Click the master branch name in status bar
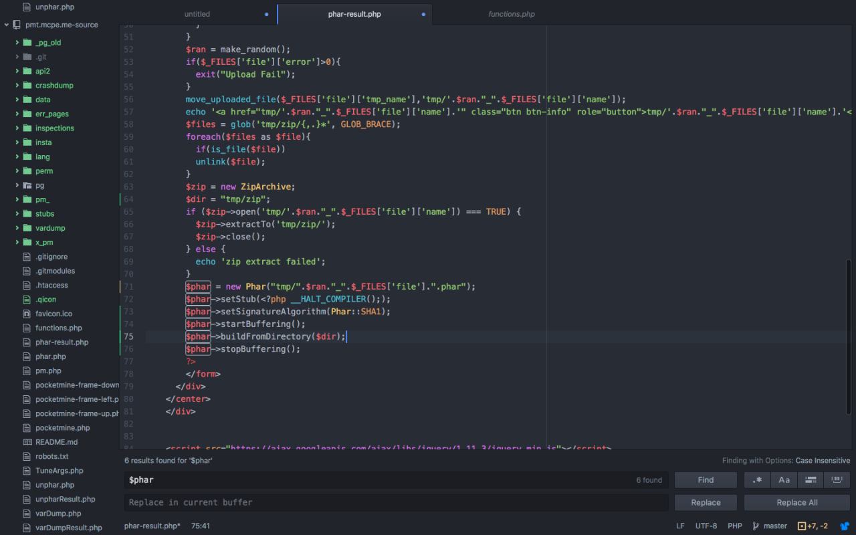 (776, 526)
